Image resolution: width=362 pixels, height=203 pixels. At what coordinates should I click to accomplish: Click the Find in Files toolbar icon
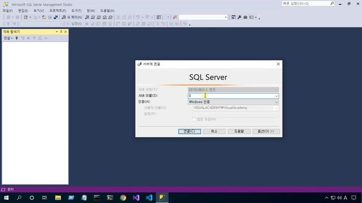(x=175, y=17)
